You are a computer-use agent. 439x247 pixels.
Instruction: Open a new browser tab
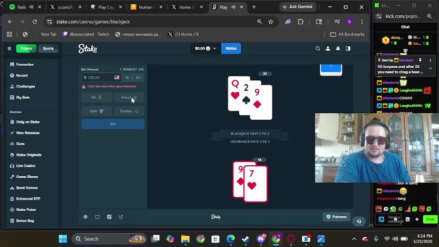(254, 7)
